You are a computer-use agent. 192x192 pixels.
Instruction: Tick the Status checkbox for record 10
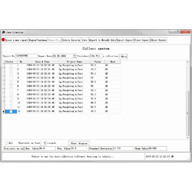pos(11,103)
